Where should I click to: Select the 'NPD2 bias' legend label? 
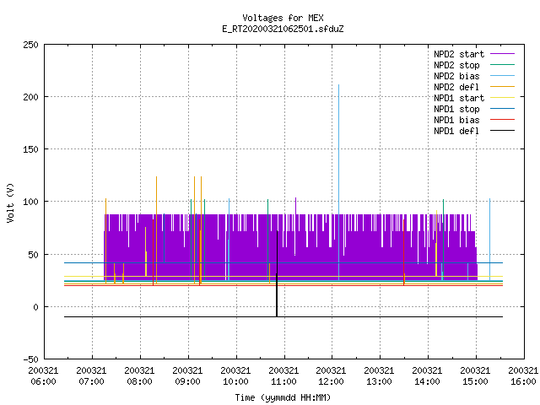[456, 76]
